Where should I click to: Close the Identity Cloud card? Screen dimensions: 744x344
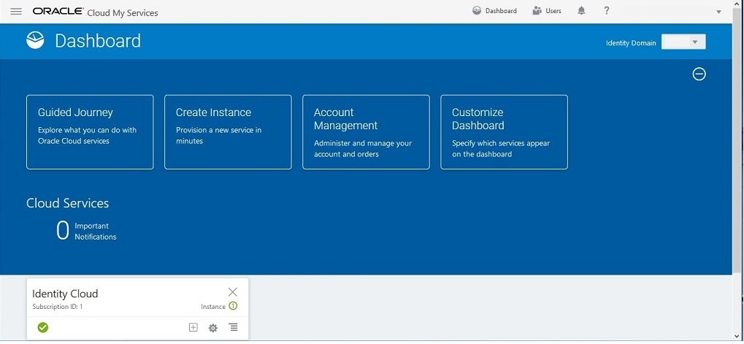232,292
